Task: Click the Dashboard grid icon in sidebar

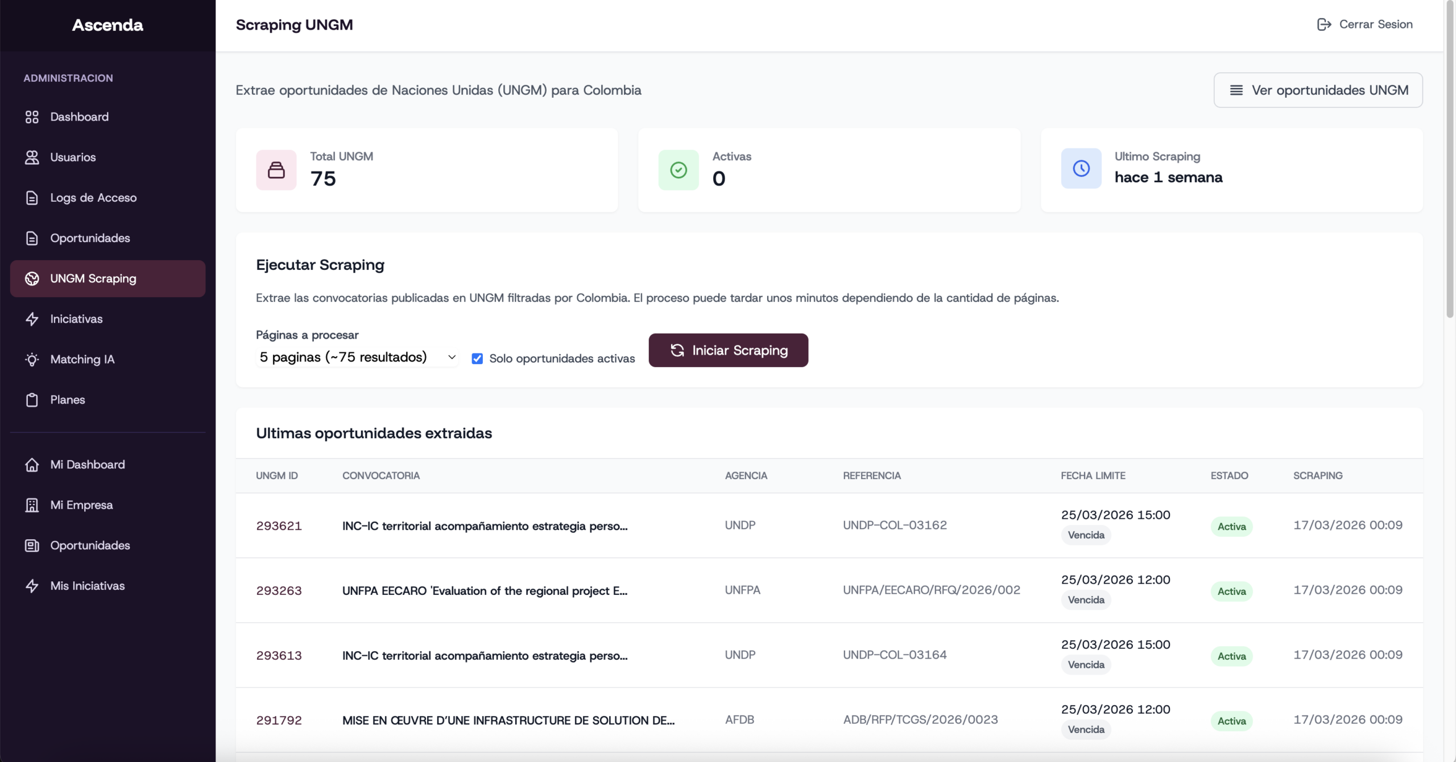Action: click(x=32, y=117)
